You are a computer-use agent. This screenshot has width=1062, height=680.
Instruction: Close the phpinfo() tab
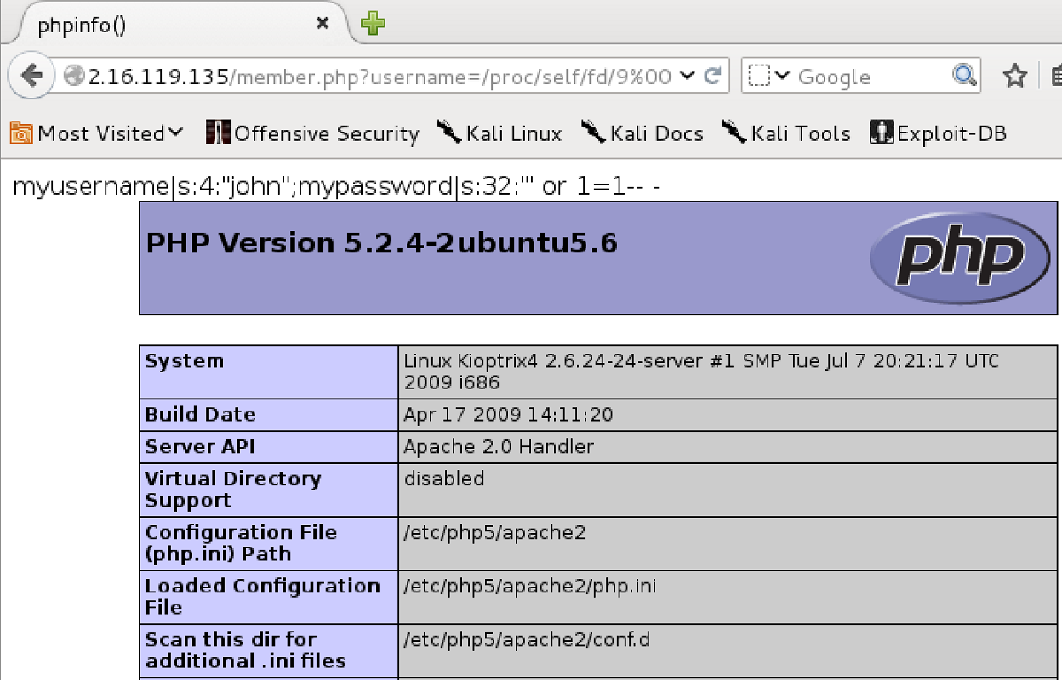323,24
